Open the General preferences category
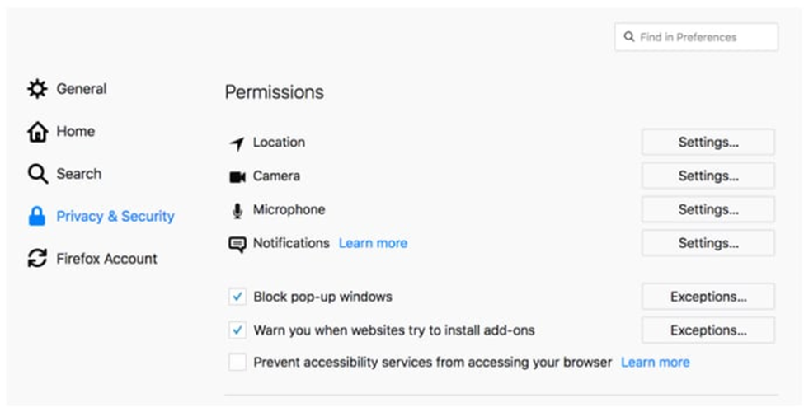This screenshot has height=412, width=804. (x=81, y=89)
